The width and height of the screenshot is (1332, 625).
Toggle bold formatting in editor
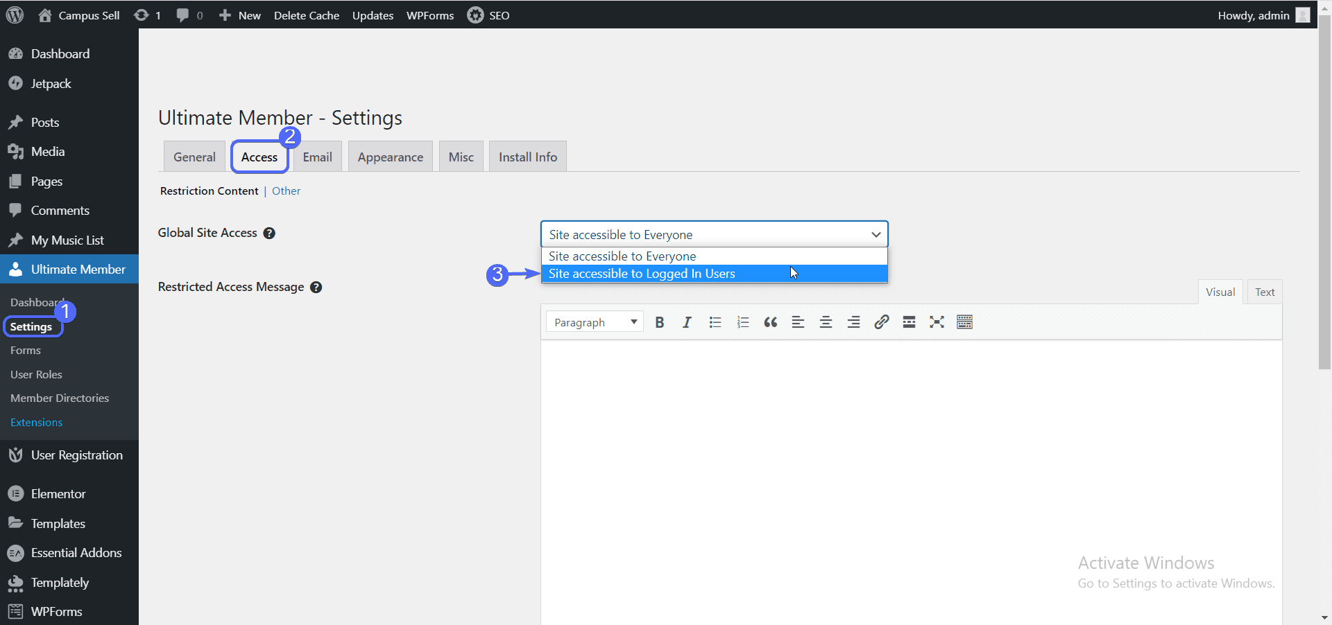pos(660,322)
